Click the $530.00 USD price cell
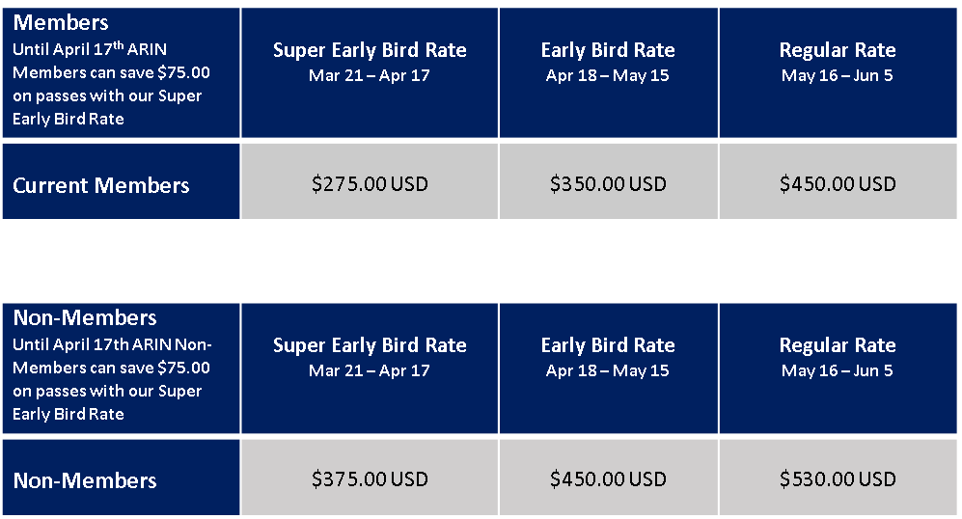This screenshot has height=519, width=962. tap(838, 478)
